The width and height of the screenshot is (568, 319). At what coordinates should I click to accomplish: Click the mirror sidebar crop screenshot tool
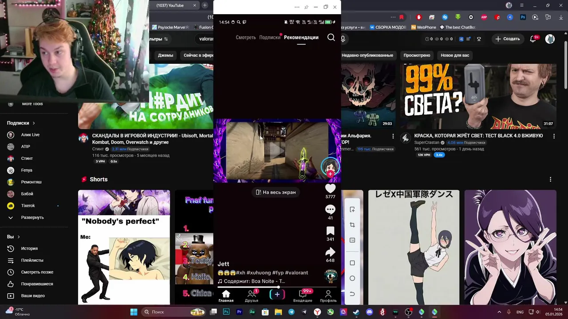pos(352,225)
